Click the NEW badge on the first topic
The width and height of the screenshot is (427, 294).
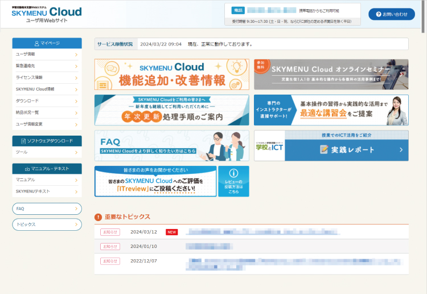(172, 232)
